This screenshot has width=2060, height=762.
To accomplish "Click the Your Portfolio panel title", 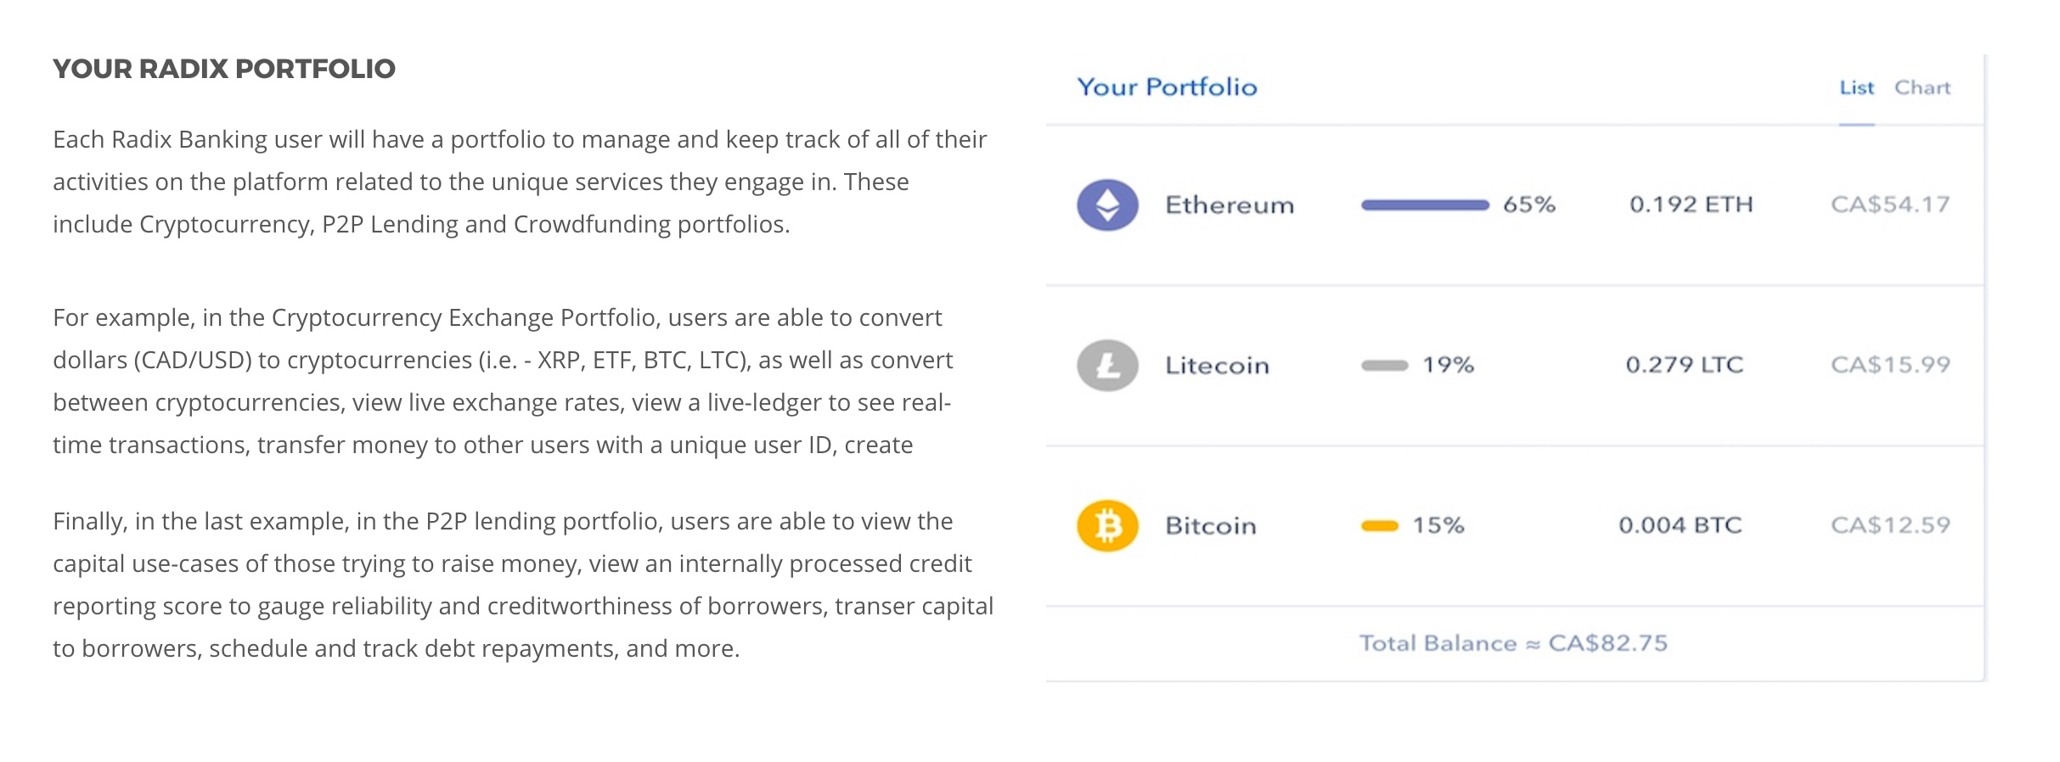I will [x=1167, y=87].
